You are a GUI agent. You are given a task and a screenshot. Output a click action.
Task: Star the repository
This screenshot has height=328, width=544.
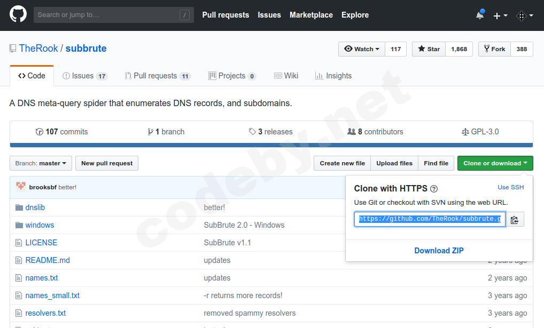[x=429, y=49]
